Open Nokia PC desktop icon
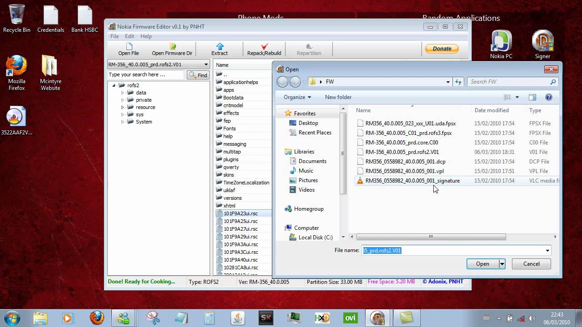The image size is (582, 327). tap(501, 45)
